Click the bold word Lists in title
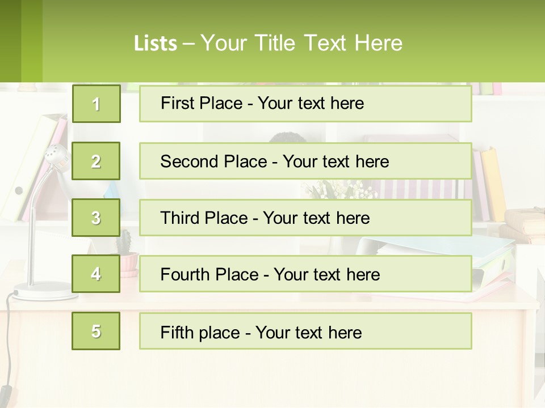The height and width of the screenshot is (408, 545). (x=156, y=44)
